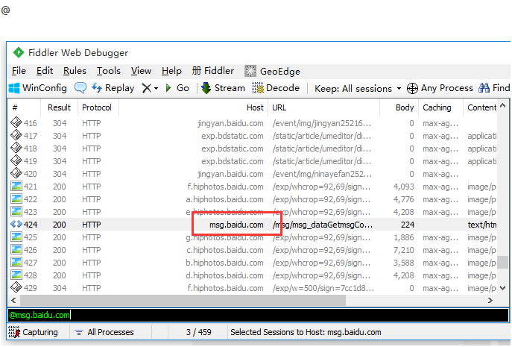Toggle Stream mode
This screenshot has width=512, height=347.
[224, 88]
